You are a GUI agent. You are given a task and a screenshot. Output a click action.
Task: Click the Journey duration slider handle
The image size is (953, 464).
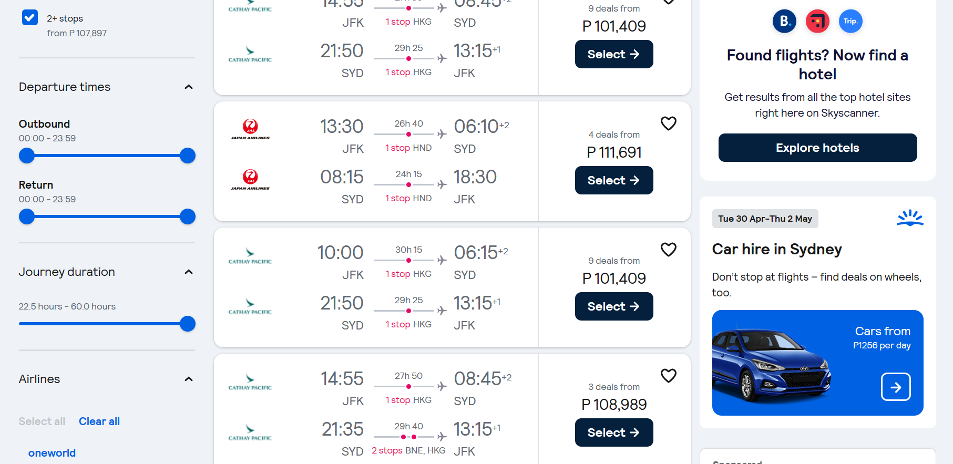click(188, 324)
